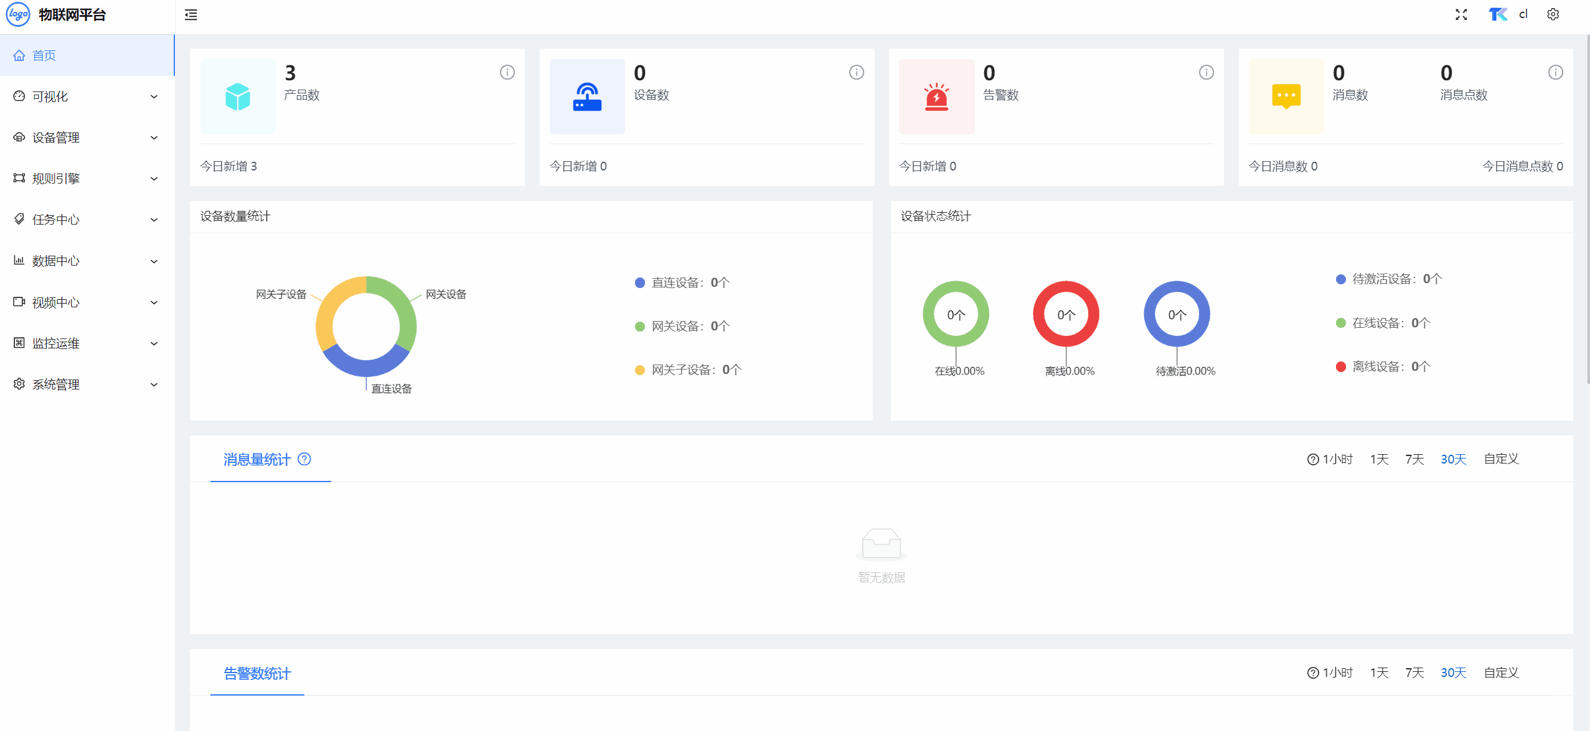Click the red alarm siren icon
1590x731 pixels.
click(936, 97)
